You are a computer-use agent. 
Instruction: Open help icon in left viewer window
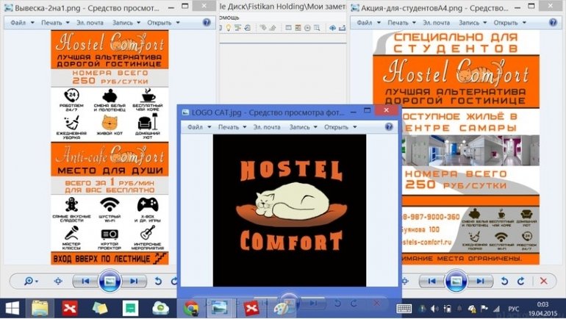[207, 22]
